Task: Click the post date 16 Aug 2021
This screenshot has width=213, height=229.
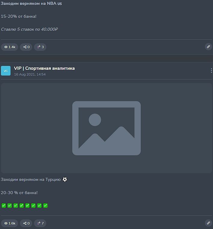Action: pyautogui.click(x=30, y=74)
